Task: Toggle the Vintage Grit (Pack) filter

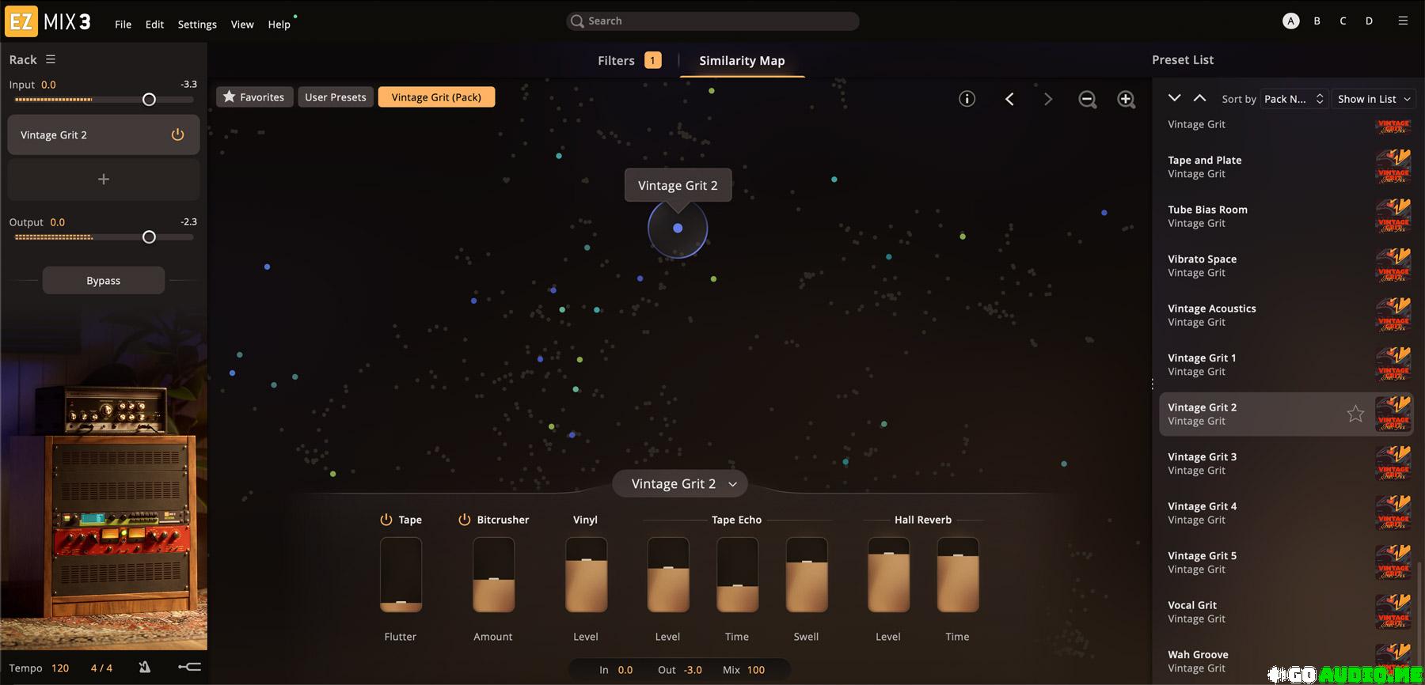Action: click(x=436, y=97)
